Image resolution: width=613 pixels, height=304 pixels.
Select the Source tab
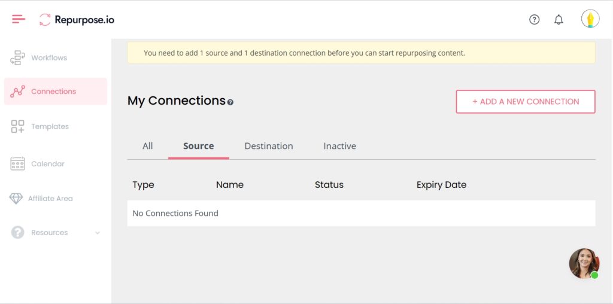click(x=199, y=146)
